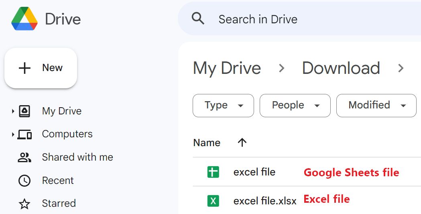421x214 pixels.
Task: Click the New button
Action: [41, 68]
